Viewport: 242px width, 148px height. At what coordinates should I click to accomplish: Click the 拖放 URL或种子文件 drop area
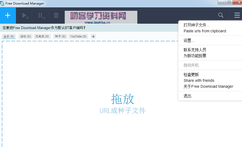[122, 104]
